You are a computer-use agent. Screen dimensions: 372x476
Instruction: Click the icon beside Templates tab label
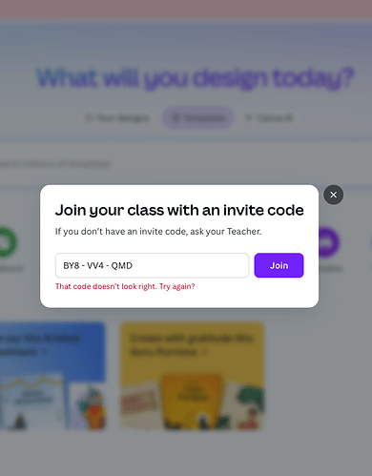click(x=176, y=118)
